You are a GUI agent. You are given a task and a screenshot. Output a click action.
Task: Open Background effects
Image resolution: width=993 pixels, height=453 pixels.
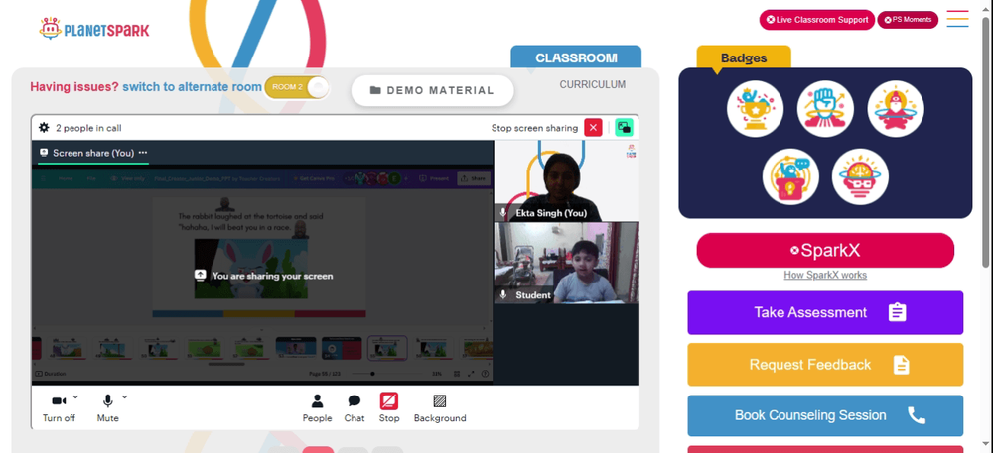pos(440,408)
